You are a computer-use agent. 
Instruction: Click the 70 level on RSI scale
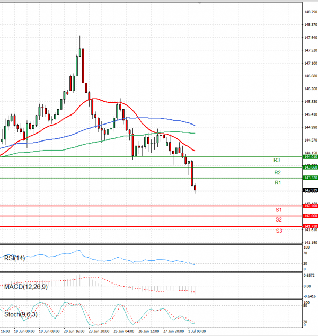(305, 253)
